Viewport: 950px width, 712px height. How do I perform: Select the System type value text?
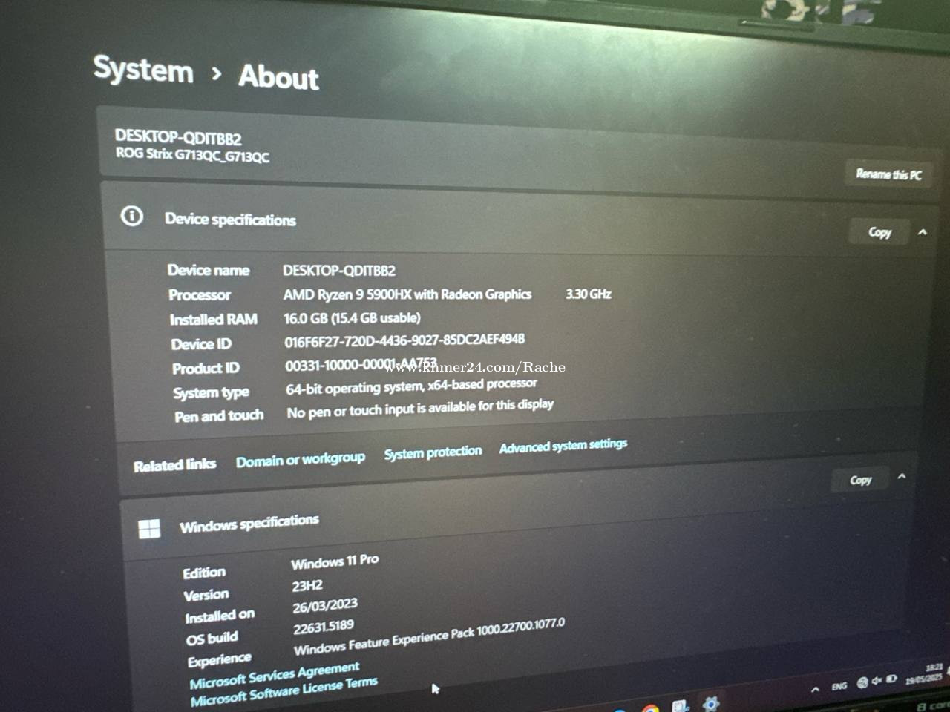pyautogui.click(x=411, y=386)
